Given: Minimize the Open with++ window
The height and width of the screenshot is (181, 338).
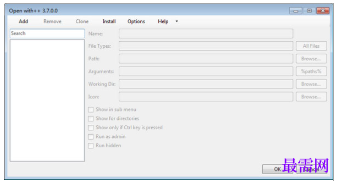Looking at the screenshot, I should tap(296, 11).
